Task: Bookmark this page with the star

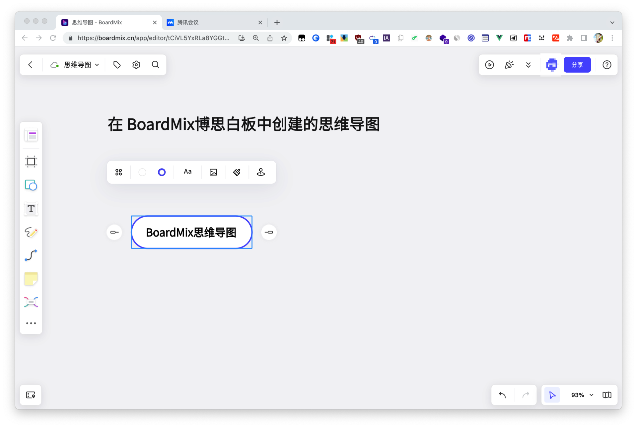Action: pos(284,38)
